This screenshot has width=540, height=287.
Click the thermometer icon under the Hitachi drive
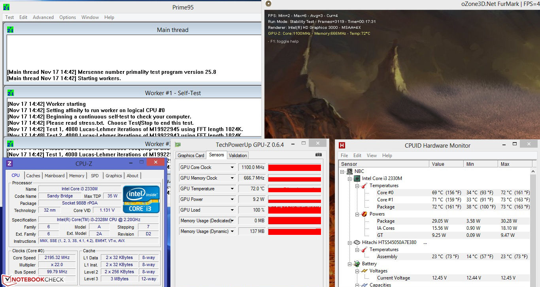click(364, 249)
